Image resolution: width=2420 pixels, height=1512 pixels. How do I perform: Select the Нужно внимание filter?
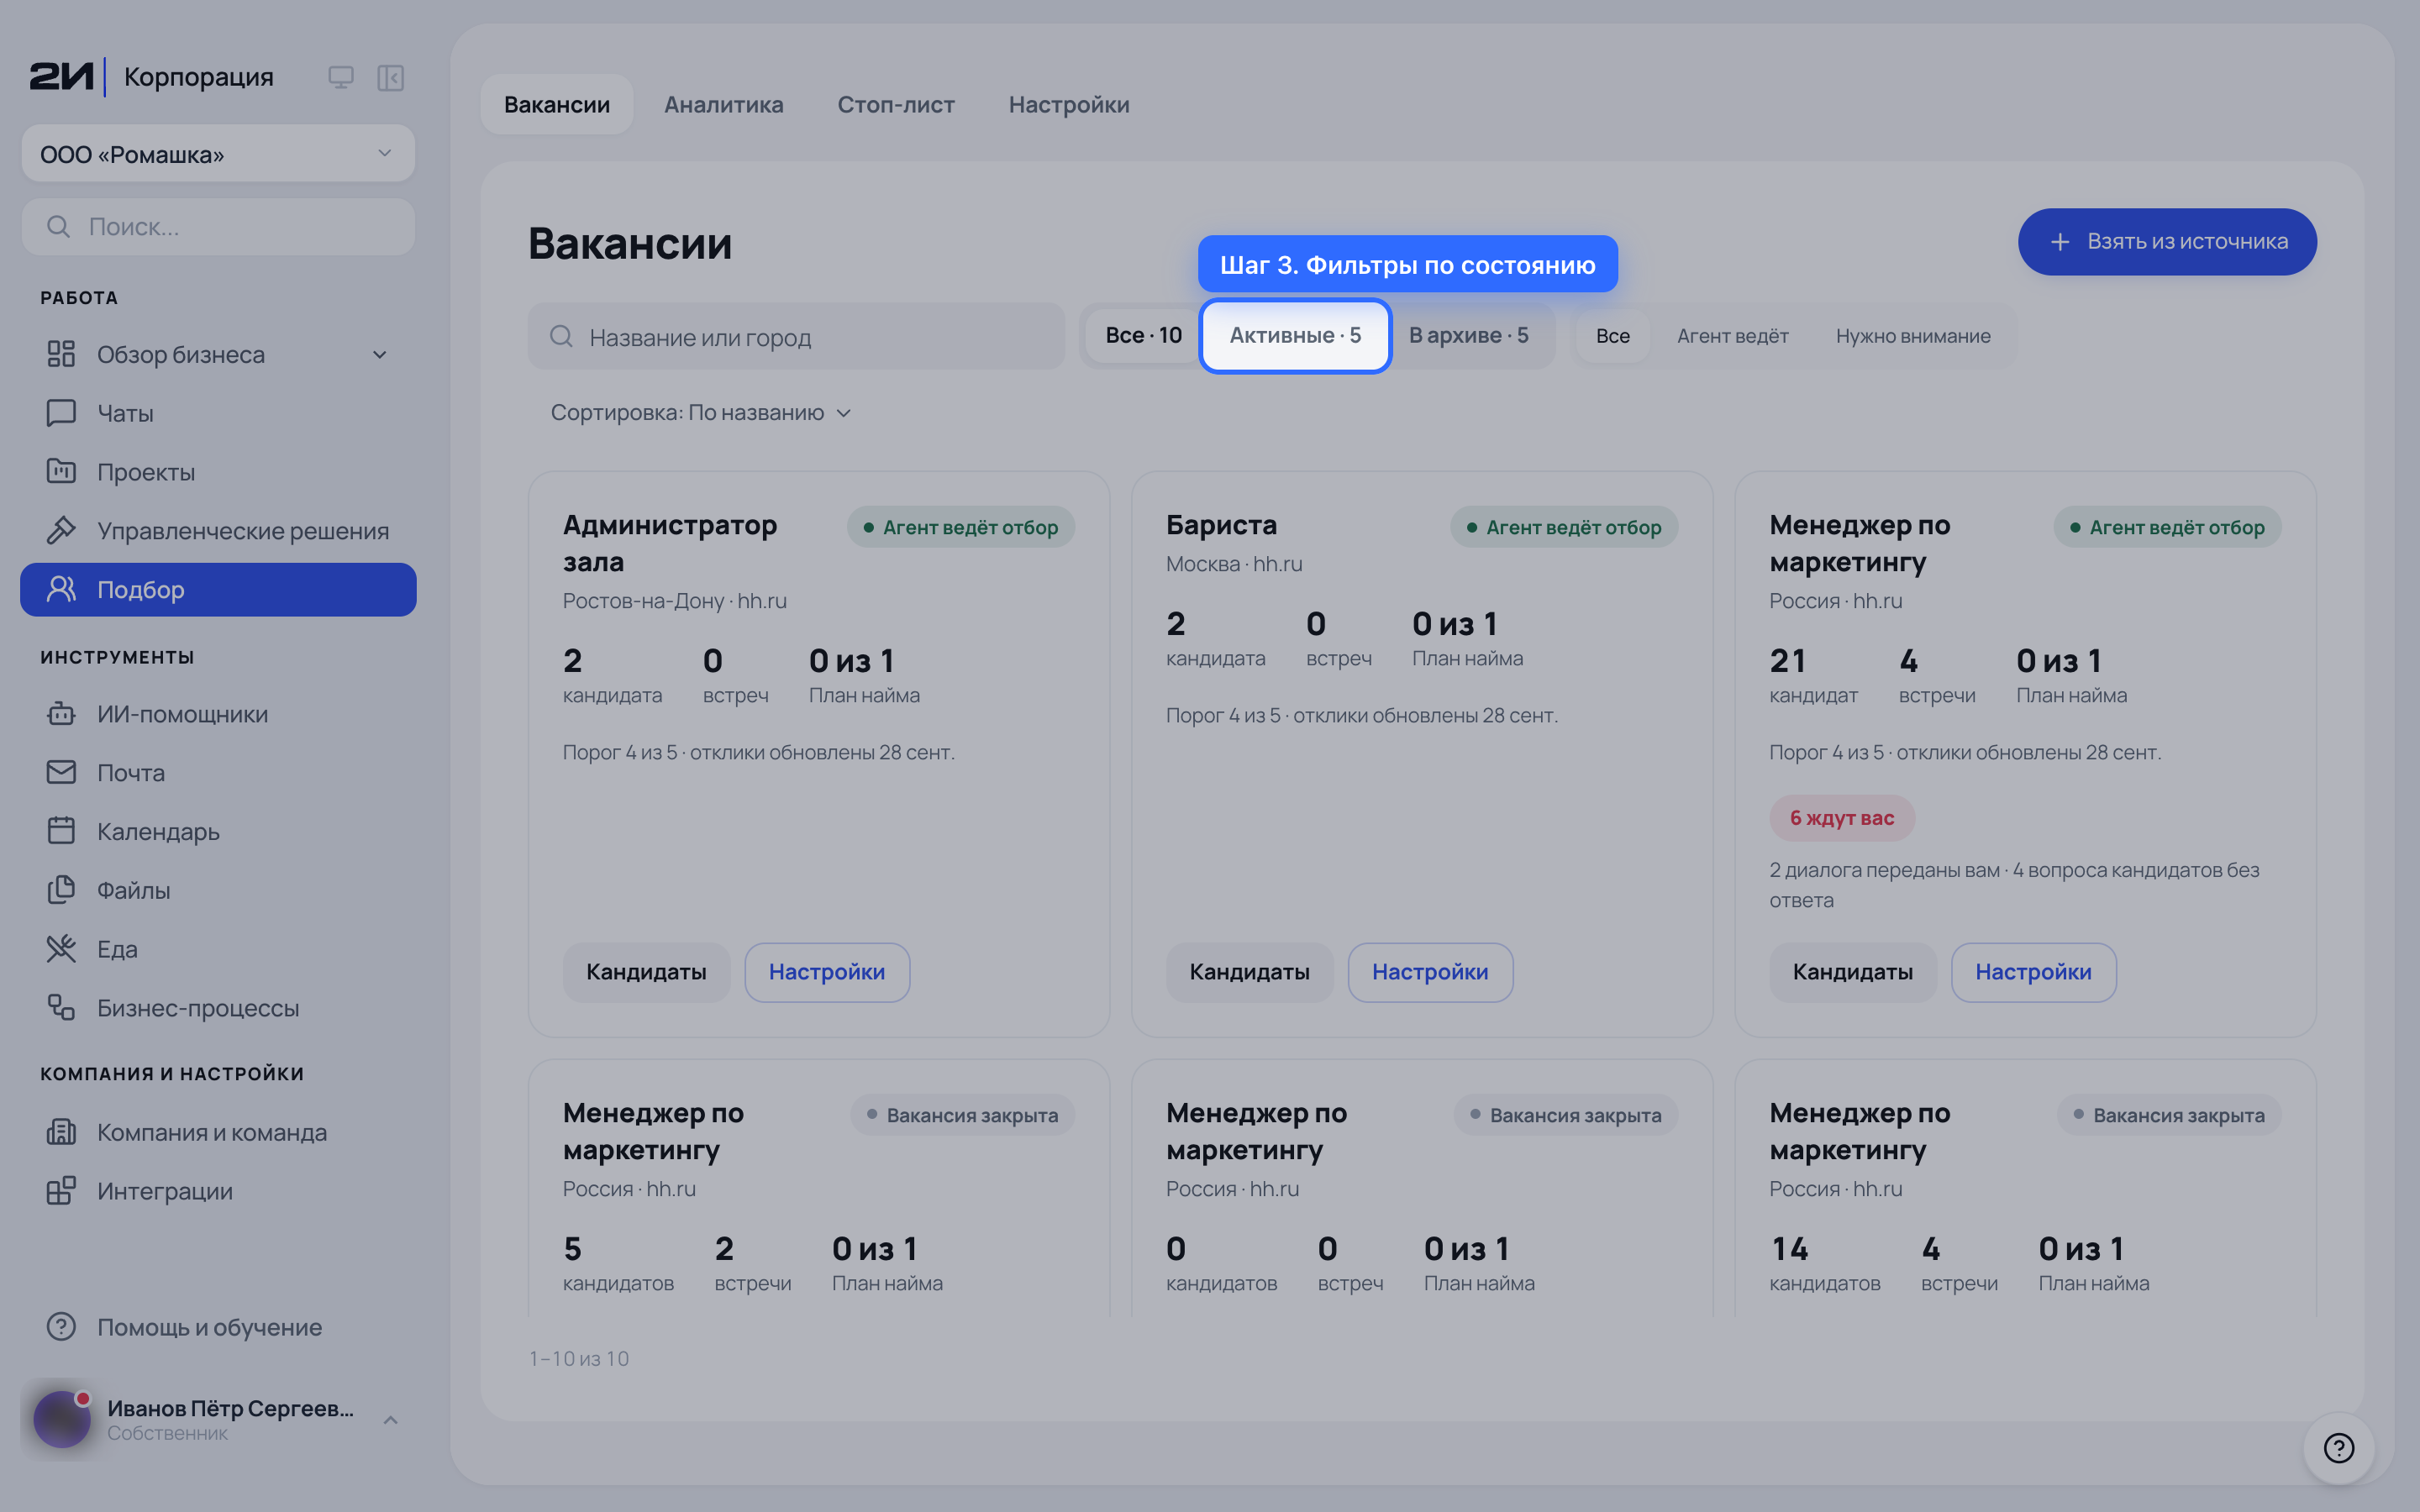[x=1912, y=336]
